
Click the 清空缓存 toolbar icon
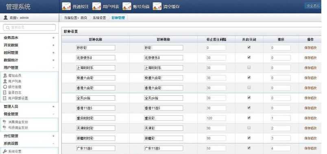pyautogui.click(x=157, y=6)
